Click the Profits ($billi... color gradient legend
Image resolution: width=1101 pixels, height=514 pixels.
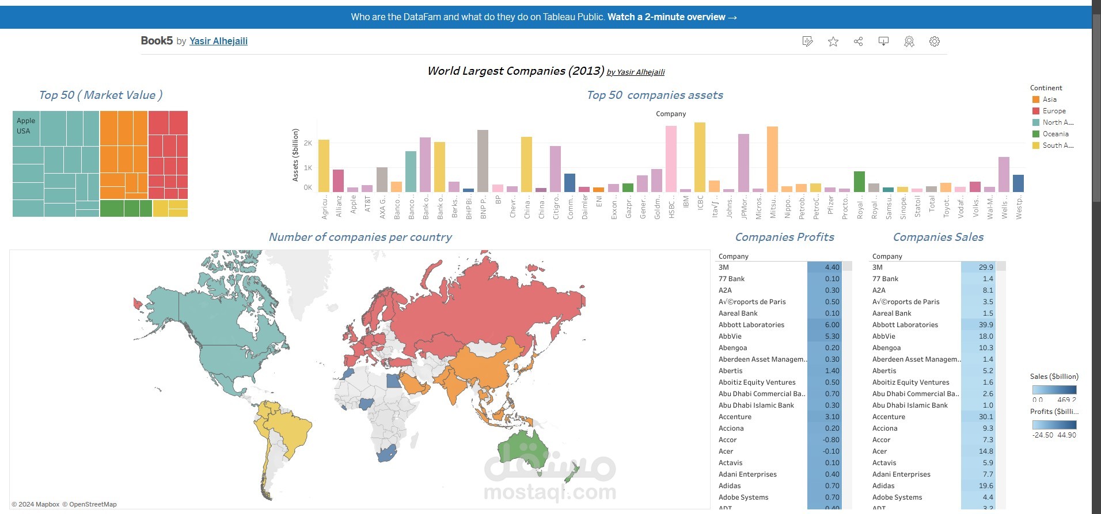1054,425
